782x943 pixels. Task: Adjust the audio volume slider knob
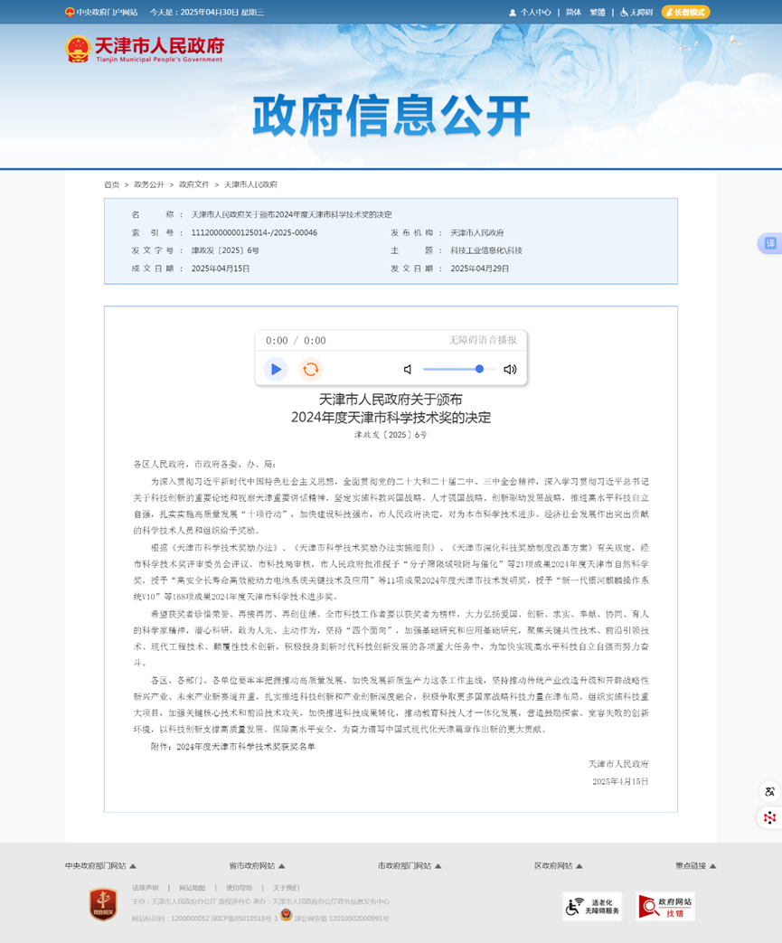coord(479,369)
